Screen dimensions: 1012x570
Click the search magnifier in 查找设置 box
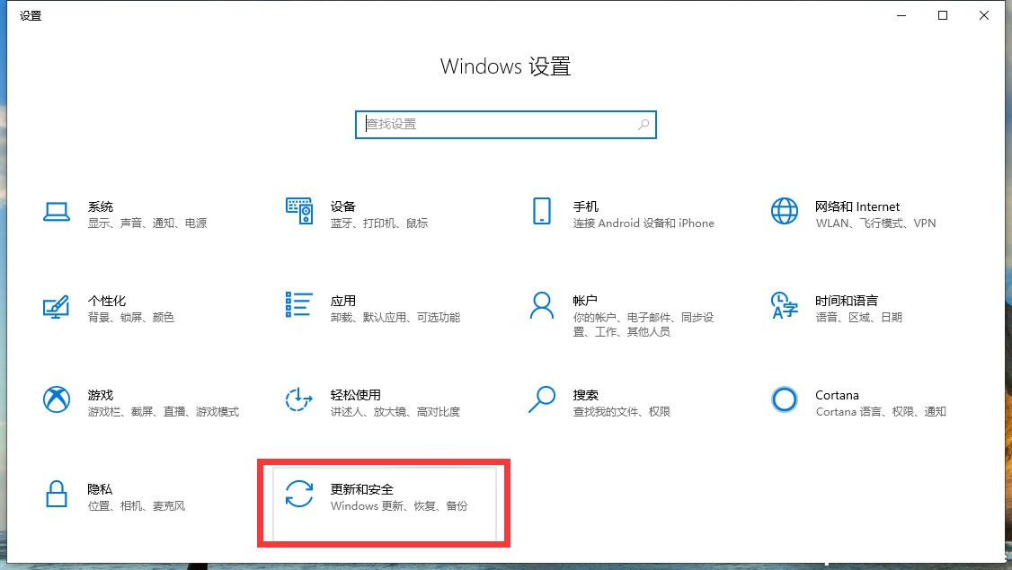pyautogui.click(x=644, y=125)
